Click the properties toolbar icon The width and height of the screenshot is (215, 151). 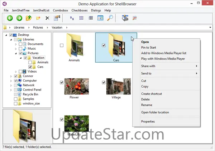click(57, 18)
